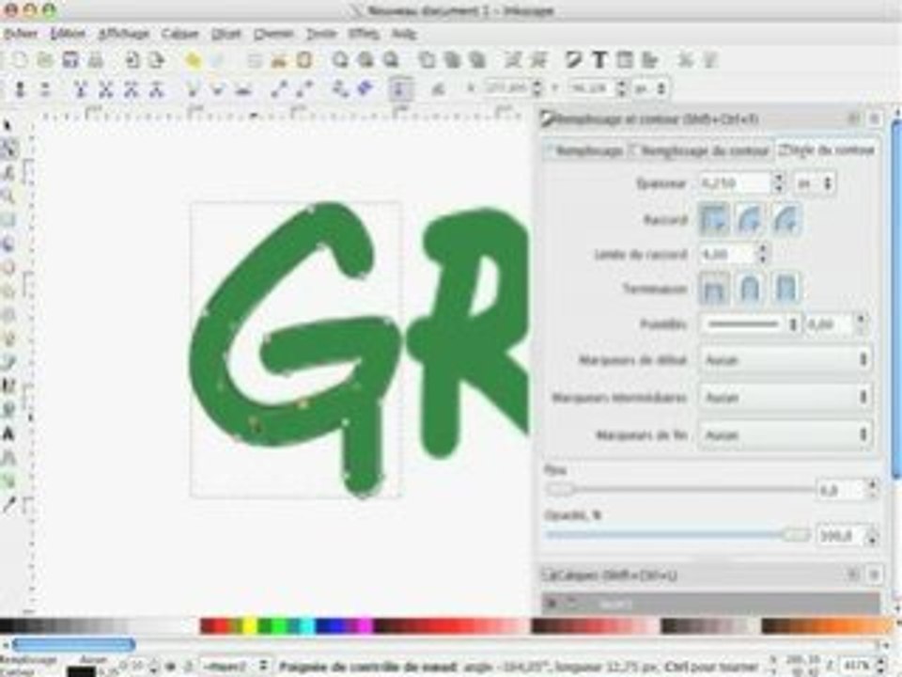Click the zoom percentage field in status bar
Image resolution: width=902 pixels, height=677 pixels.
tap(857, 666)
